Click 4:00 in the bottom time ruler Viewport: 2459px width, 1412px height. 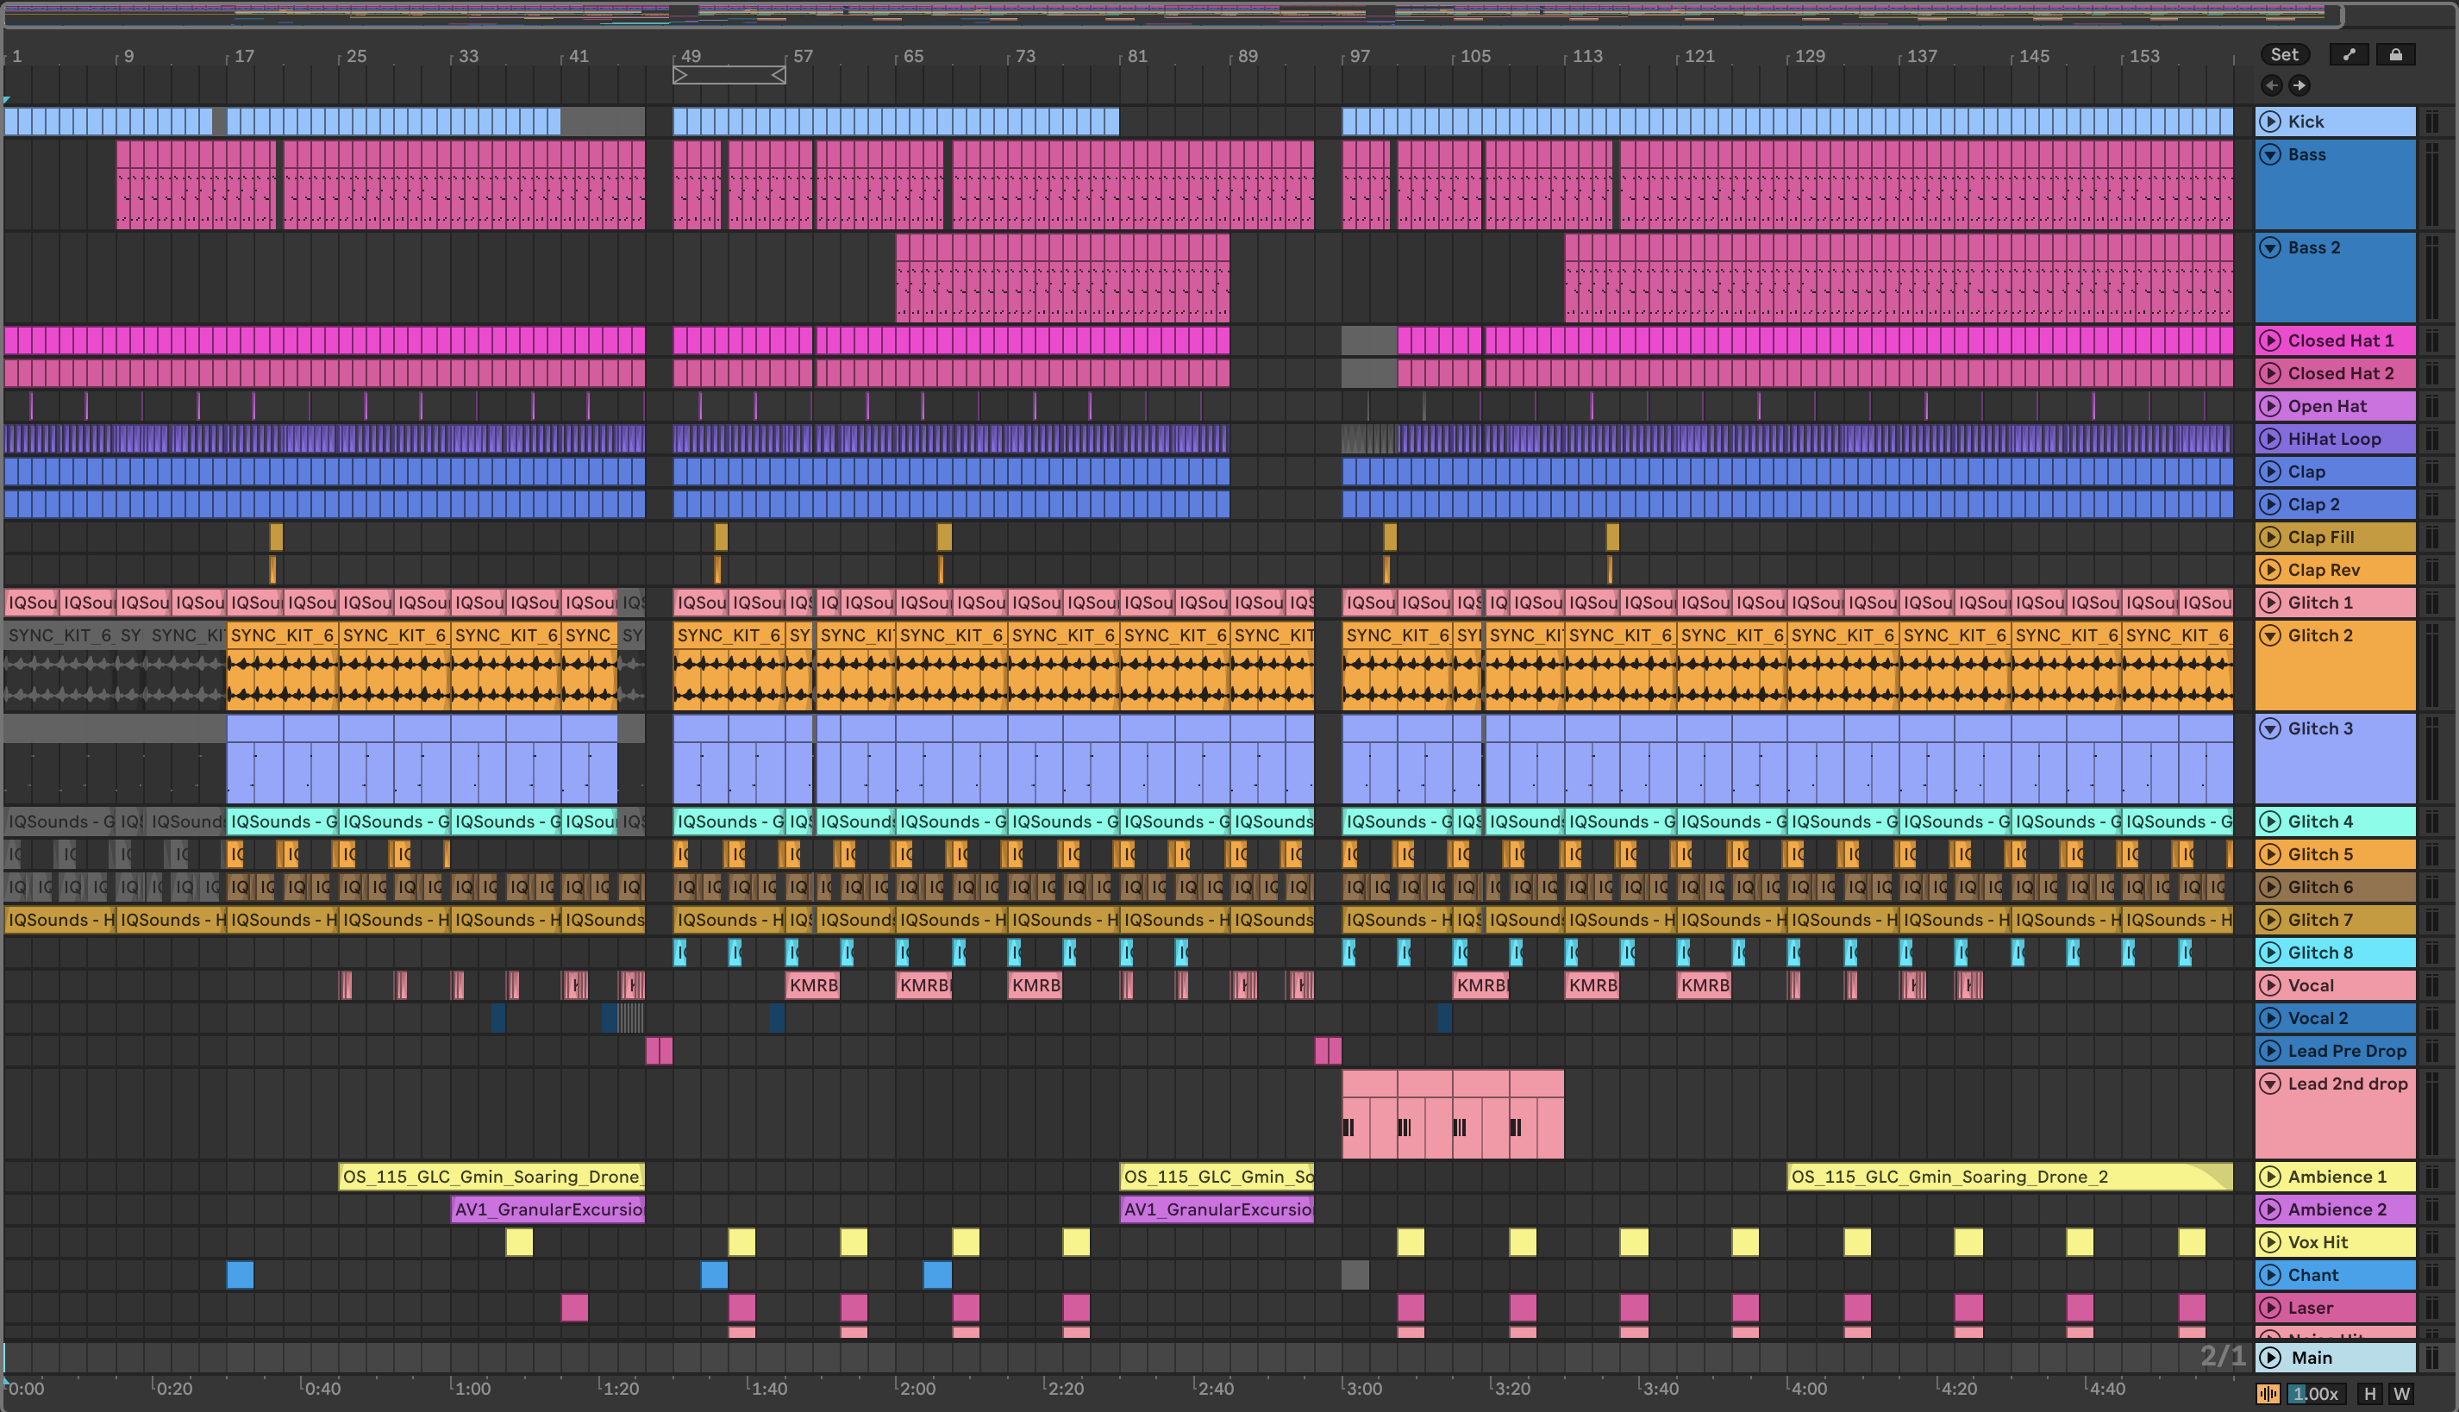[x=1808, y=1389]
